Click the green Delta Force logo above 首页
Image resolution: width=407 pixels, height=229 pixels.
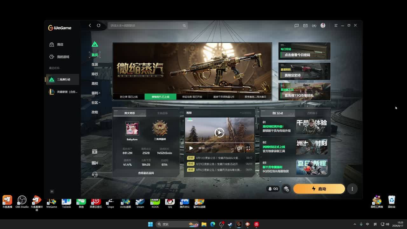click(x=95, y=44)
